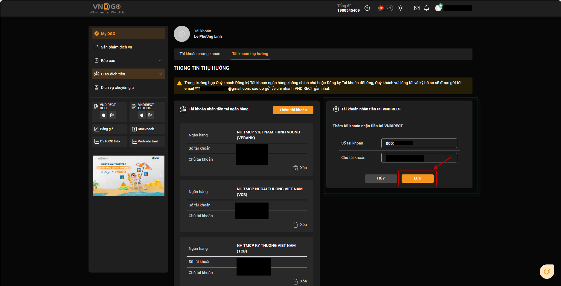Open Protrade trial link

[x=147, y=141]
